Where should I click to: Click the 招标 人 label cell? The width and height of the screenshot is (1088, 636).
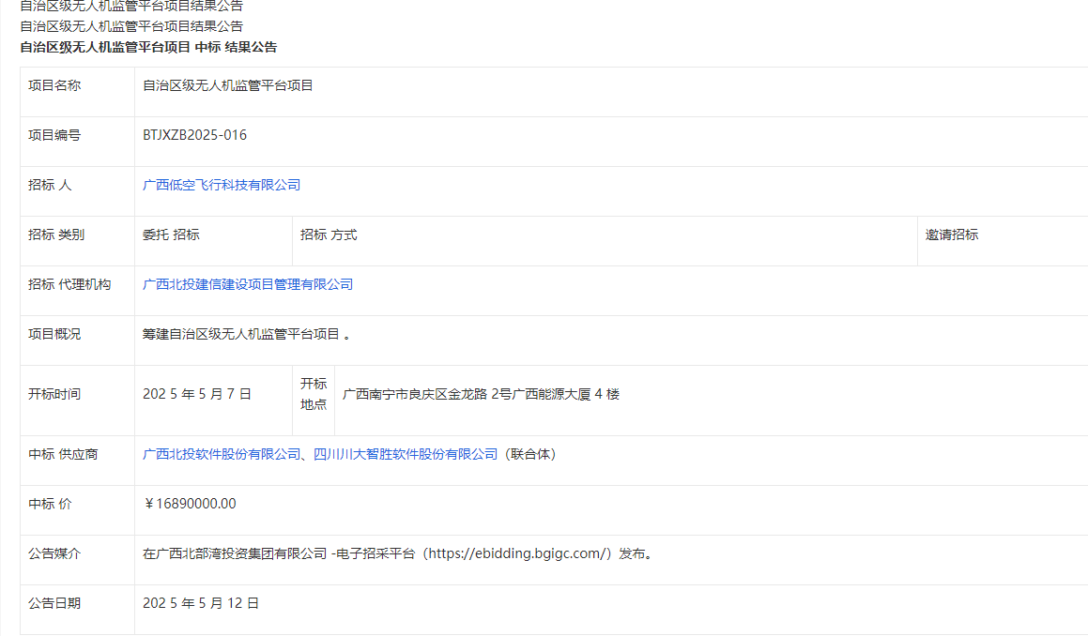(x=77, y=191)
